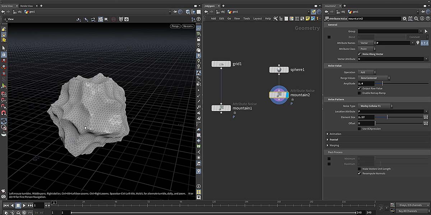Add a sticky note in network
431x215 pixels.
coord(308,19)
